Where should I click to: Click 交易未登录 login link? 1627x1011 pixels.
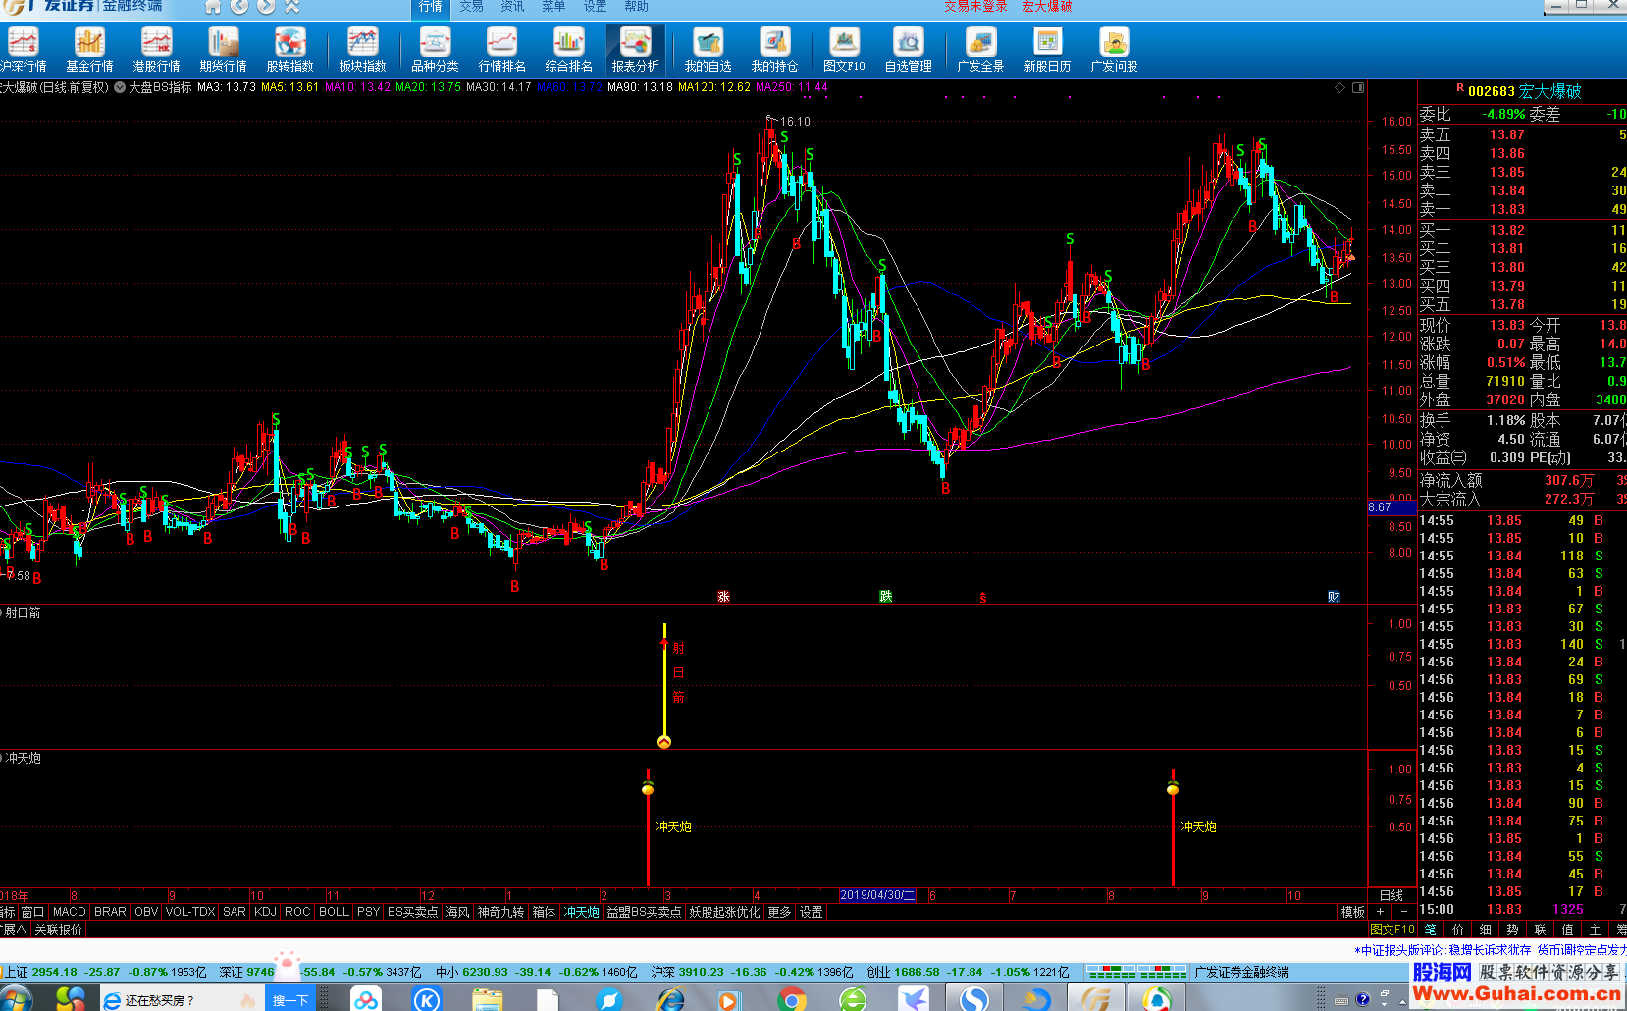click(x=975, y=6)
